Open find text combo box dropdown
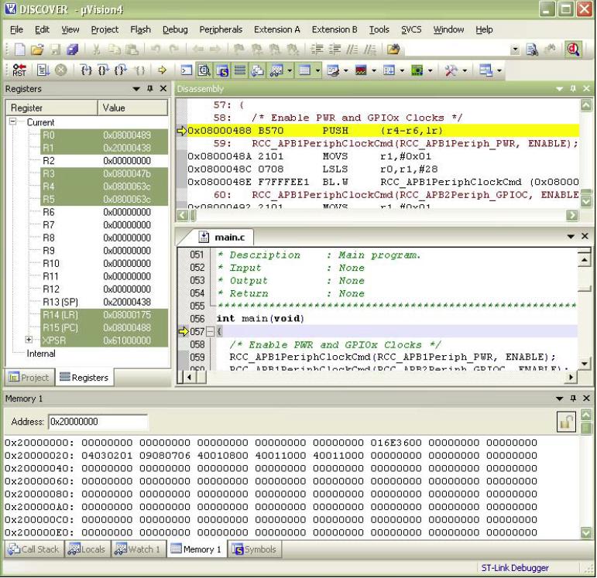The image size is (597, 578). coord(515,50)
